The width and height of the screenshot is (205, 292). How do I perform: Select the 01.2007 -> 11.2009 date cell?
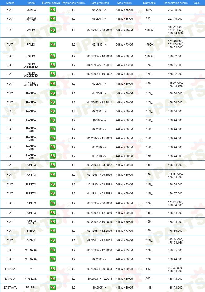(x=100, y=138)
